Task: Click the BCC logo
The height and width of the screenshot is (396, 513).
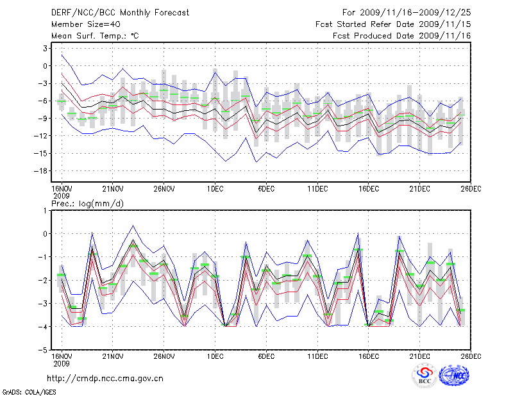Action: pyautogui.click(x=425, y=375)
